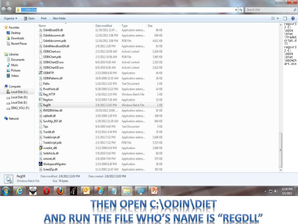Click Open in the toolbar
298x224 pixels.
(29, 18)
